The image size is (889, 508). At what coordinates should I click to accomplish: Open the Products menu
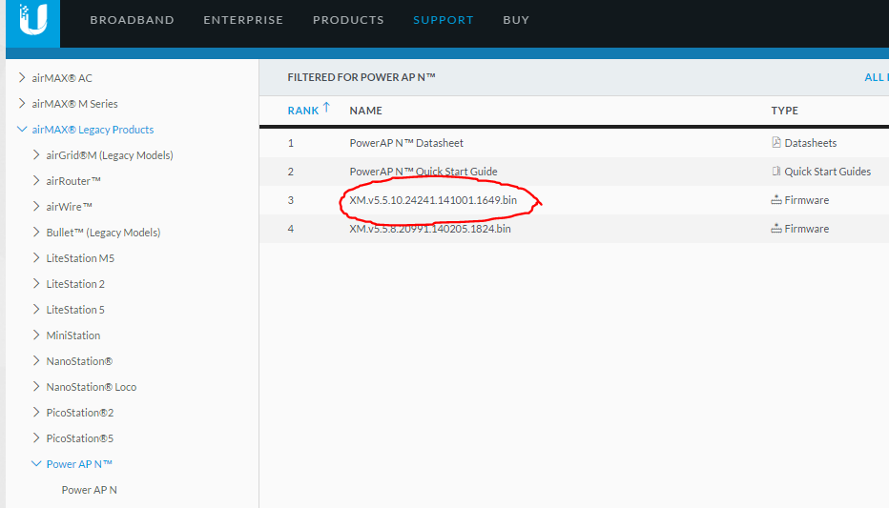coord(348,20)
